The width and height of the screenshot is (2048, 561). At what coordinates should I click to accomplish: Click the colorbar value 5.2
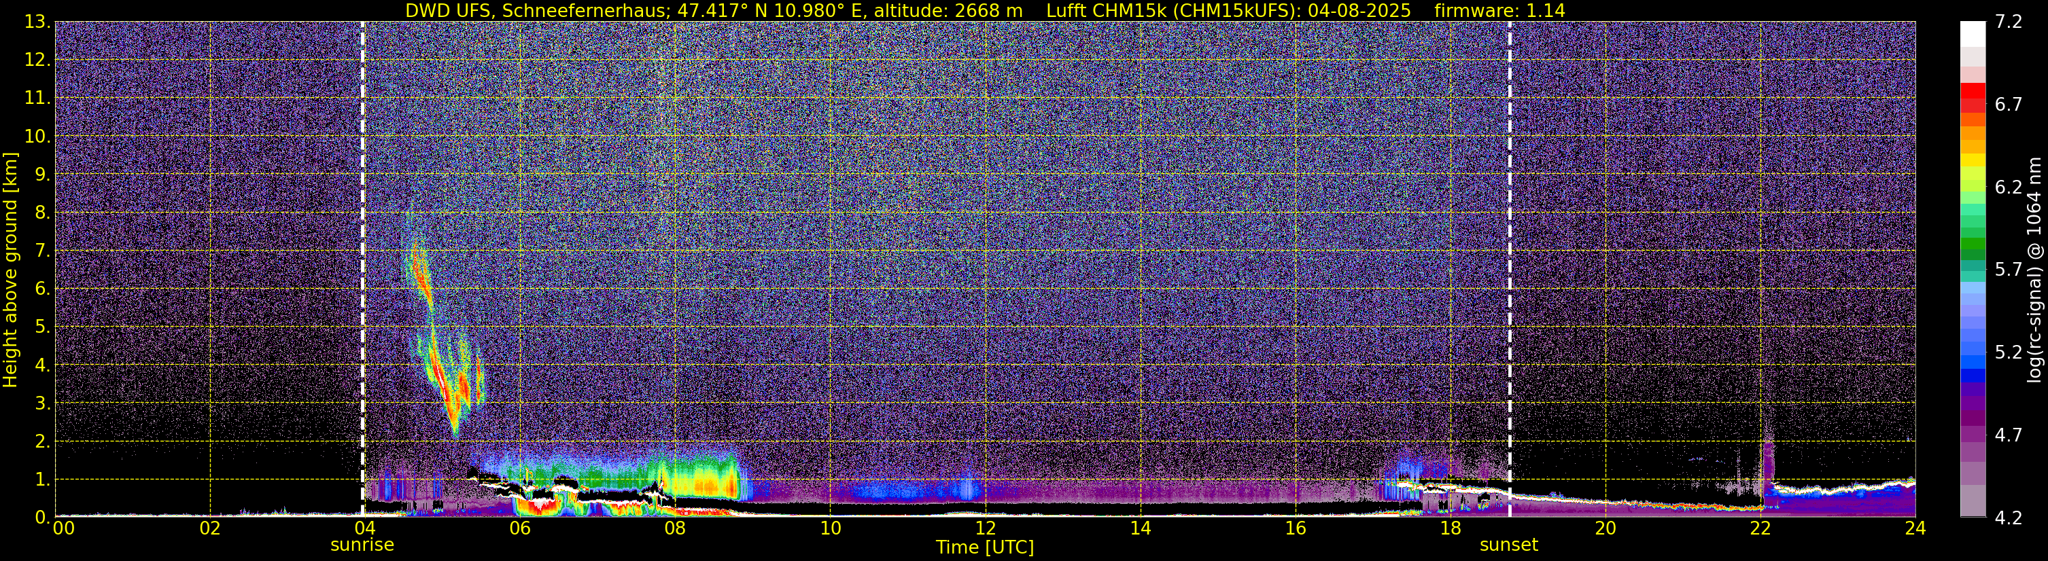tap(2009, 352)
